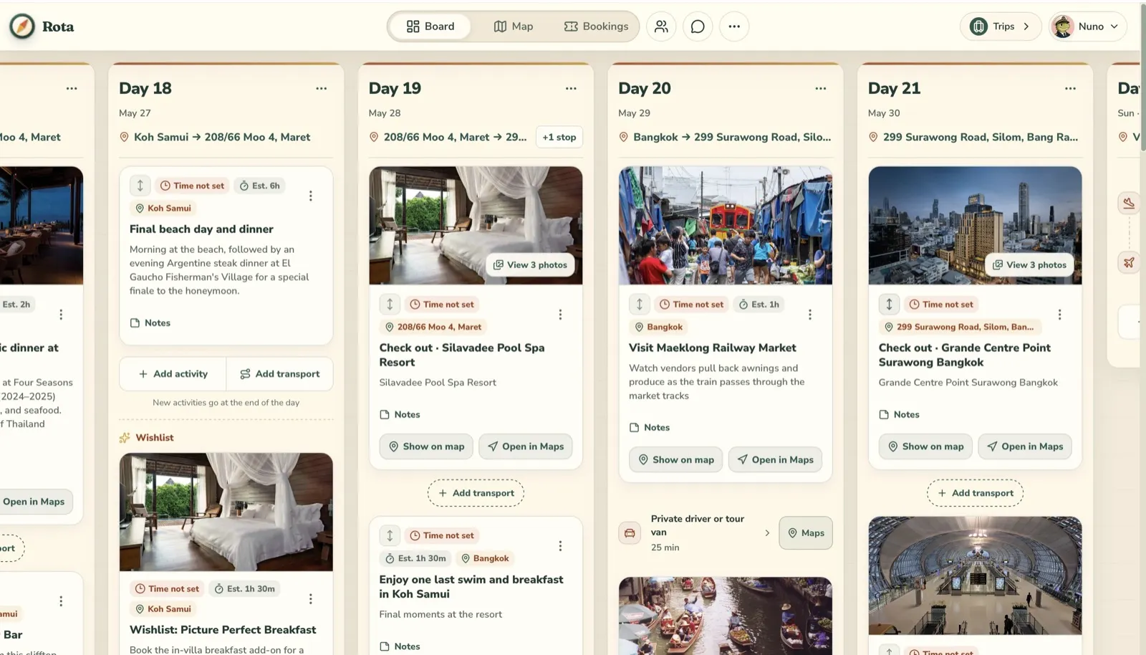The image size is (1146, 655).
Task: Open the Wishlist villa bedroom photo
Action: pyautogui.click(x=226, y=512)
